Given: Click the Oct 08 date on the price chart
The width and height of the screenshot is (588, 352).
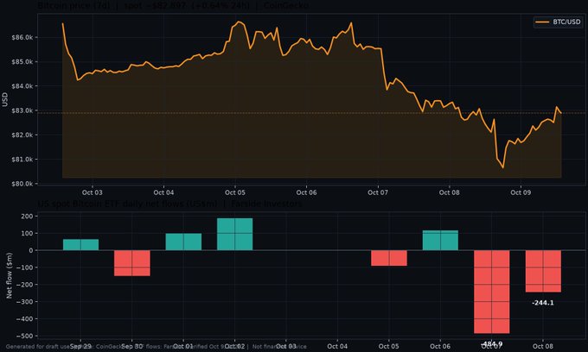Looking at the screenshot, I should click(x=450, y=192).
